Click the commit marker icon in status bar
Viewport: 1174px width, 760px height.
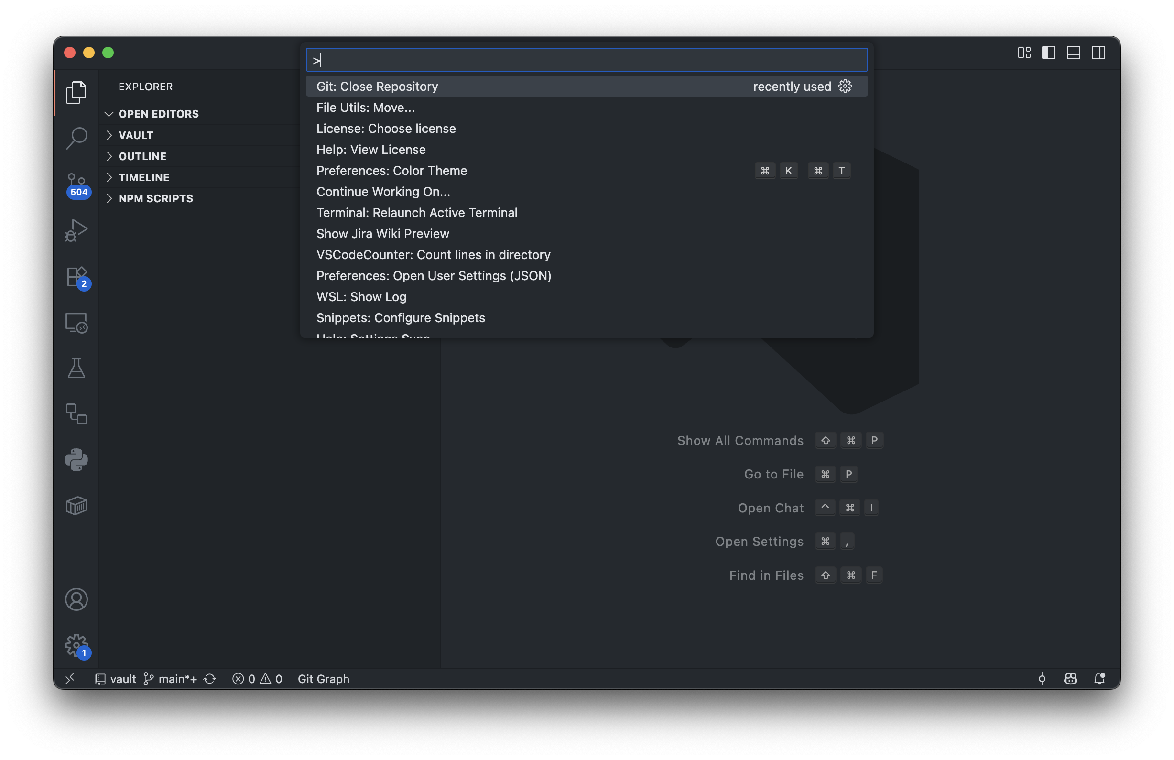1042,679
